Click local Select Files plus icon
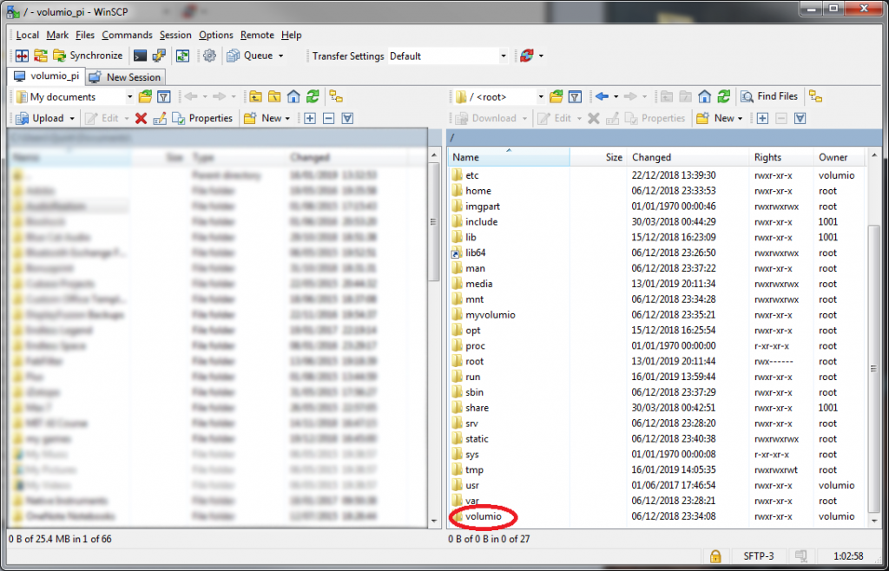 coord(310,118)
